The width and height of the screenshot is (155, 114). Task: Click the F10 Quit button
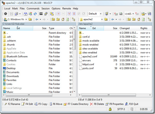[x=132, y=104]
